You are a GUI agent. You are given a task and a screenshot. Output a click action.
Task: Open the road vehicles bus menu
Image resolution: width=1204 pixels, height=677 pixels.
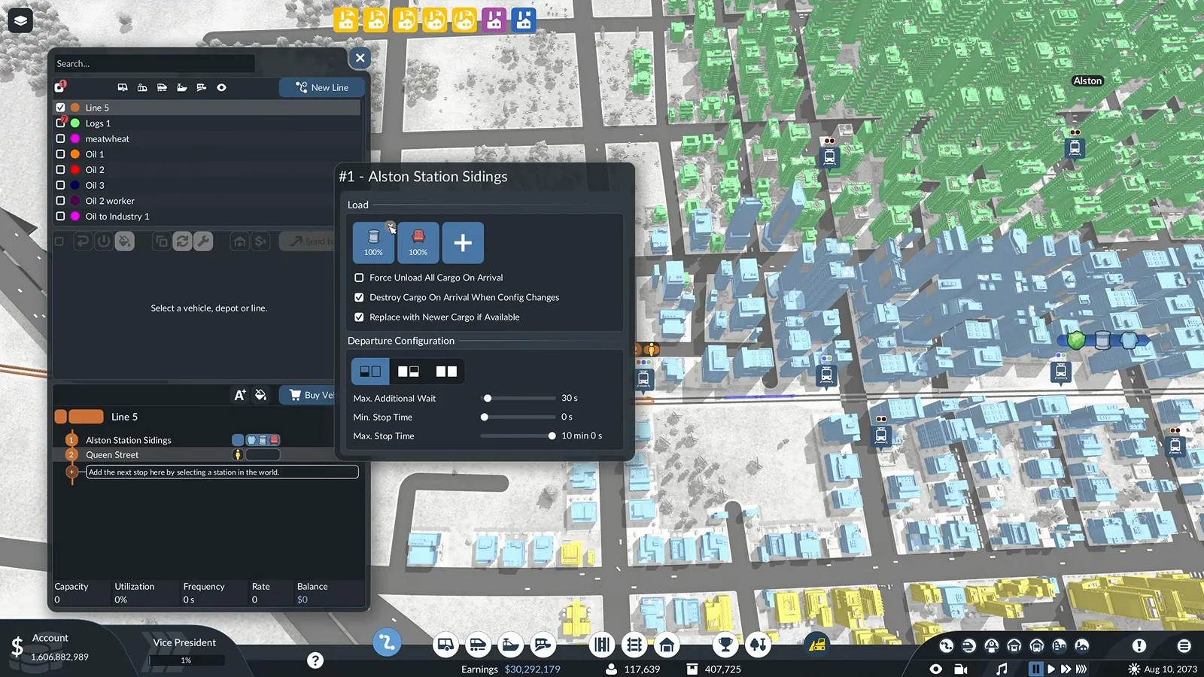coord(445,645)
